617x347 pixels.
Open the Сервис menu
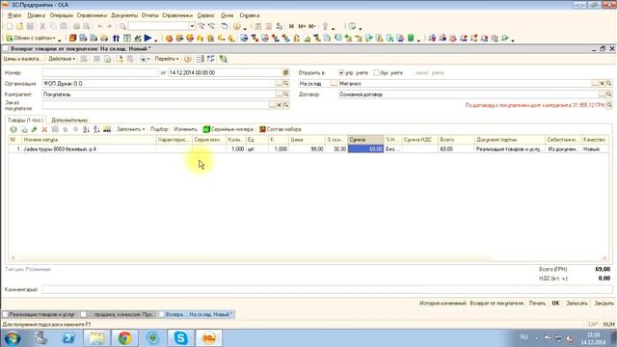205,15
